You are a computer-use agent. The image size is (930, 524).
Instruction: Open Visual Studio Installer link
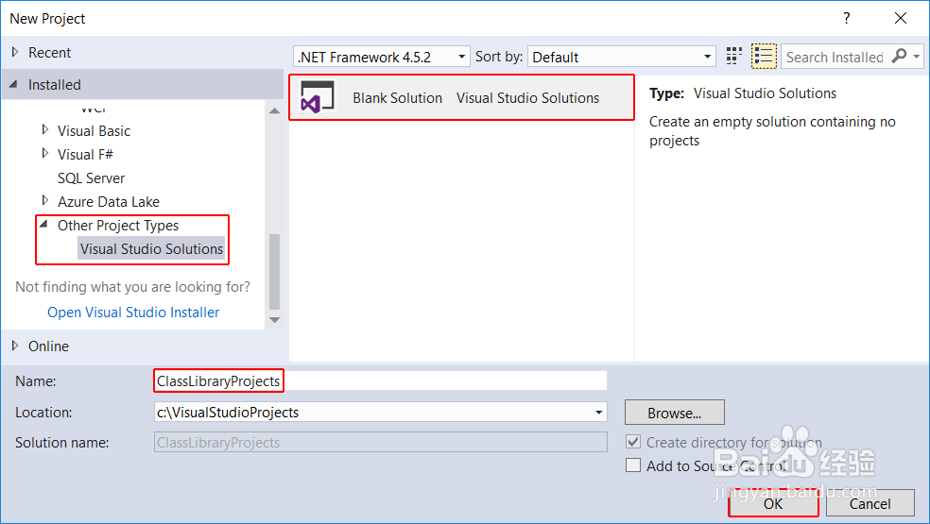[x=133, y=313]
